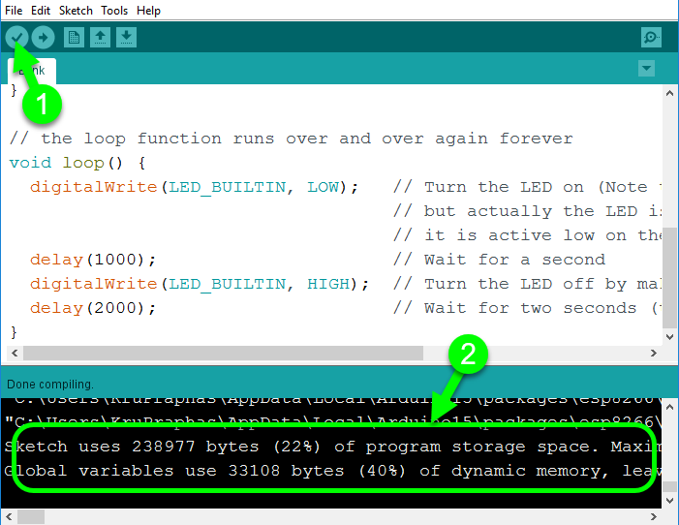This screenshot has width=679, height=525.
Task: Click 'void loop() {' code line
Action: tap(77, 163)
